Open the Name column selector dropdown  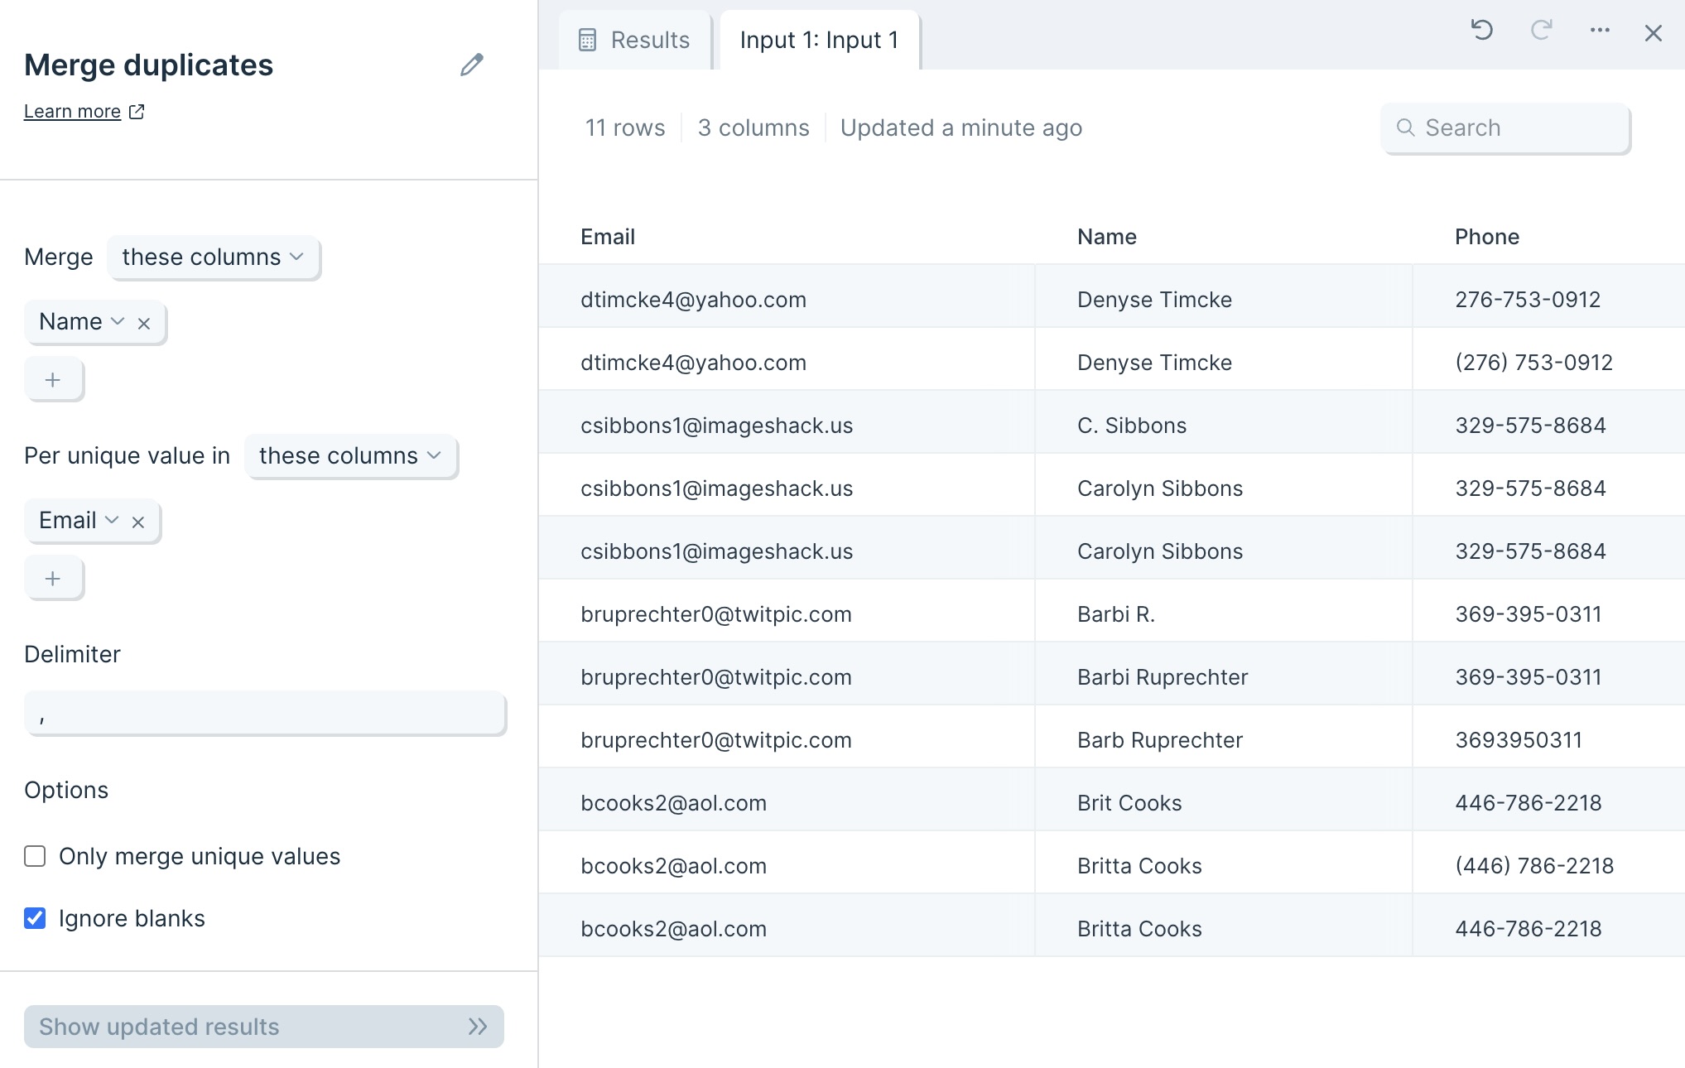click(x=81, y=322)
